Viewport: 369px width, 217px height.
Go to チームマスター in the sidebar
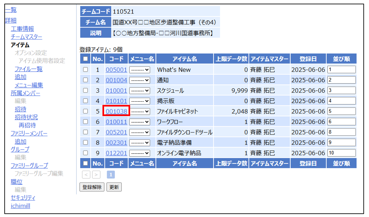click(x=26, y=37)
